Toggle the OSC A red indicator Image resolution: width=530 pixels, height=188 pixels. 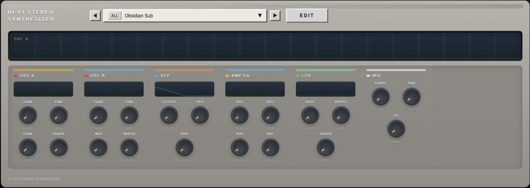coord(16,76)
